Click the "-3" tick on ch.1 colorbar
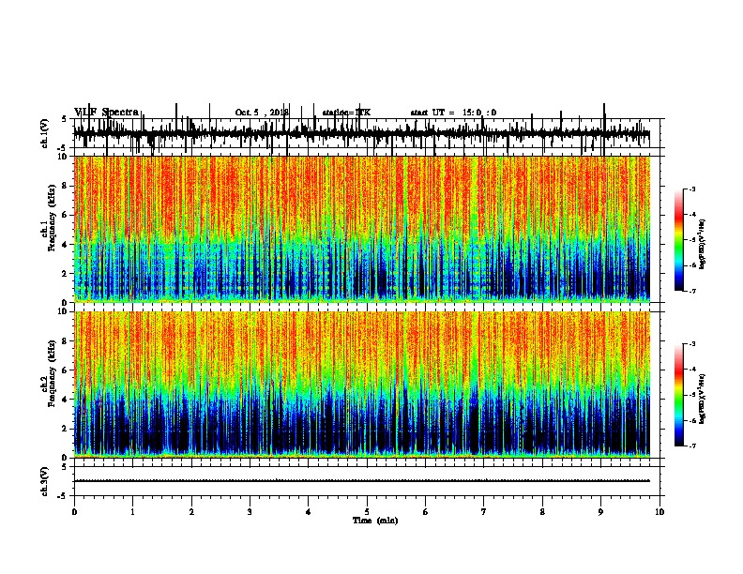Viewport: 743px width, 574px height. (692, 189)
